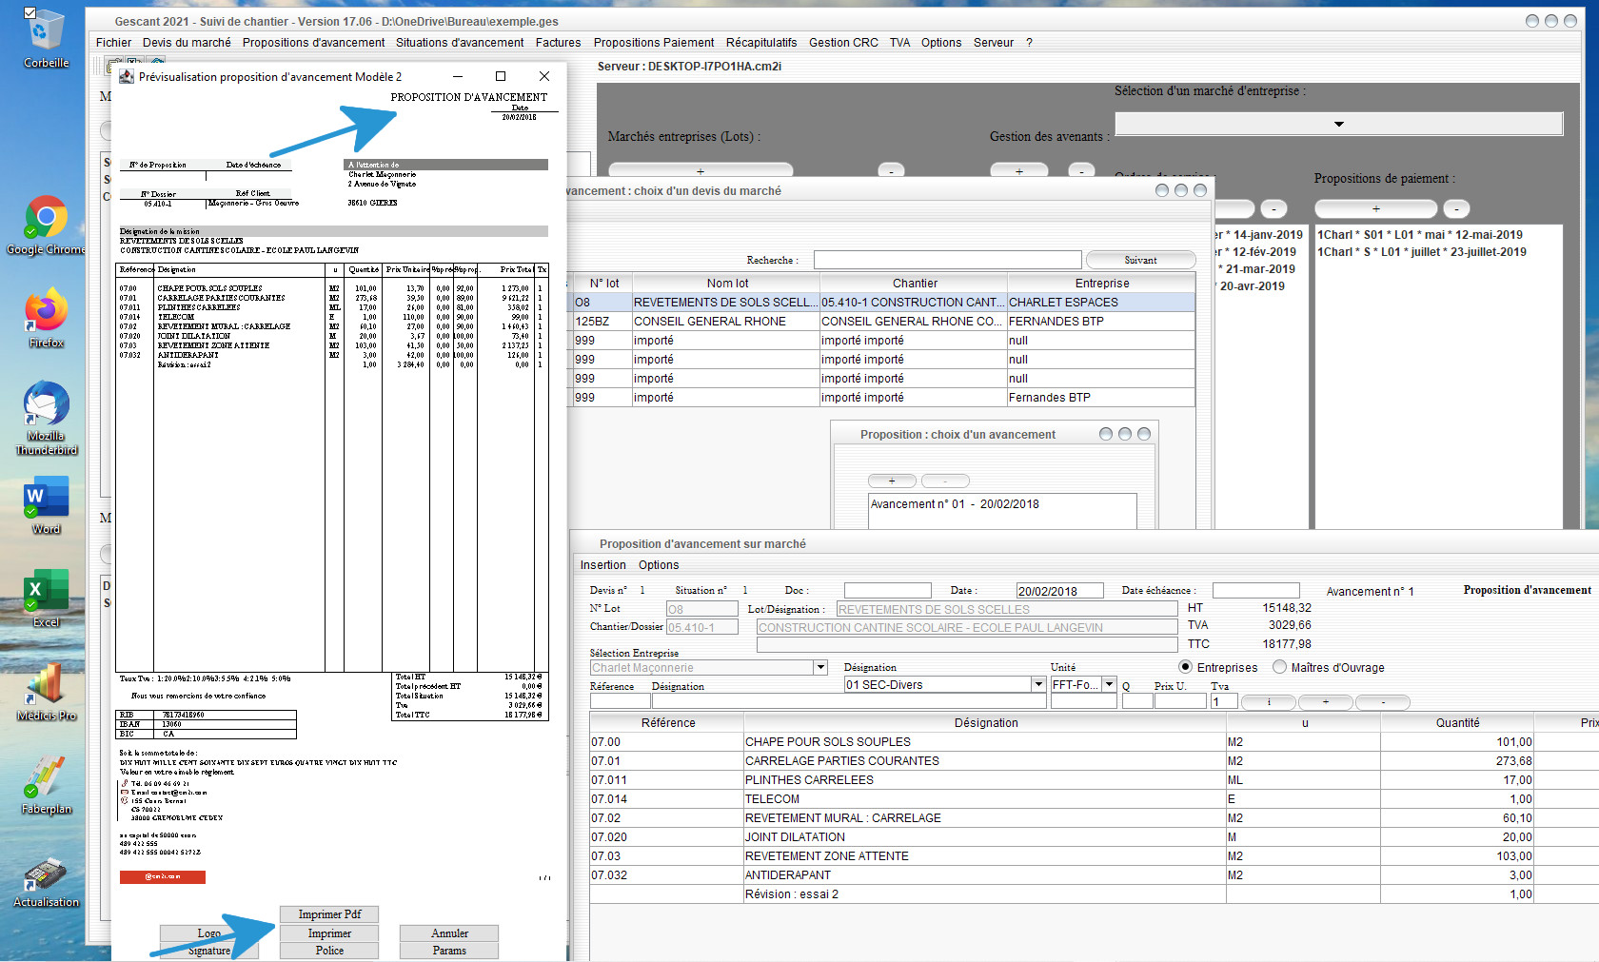Select payment proposition dated 23-juillet-2019
1599x962 pixels.
click(x=1421, y=252)
